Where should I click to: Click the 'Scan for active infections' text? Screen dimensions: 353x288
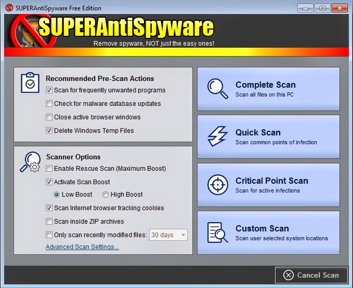tap(268, 190)
